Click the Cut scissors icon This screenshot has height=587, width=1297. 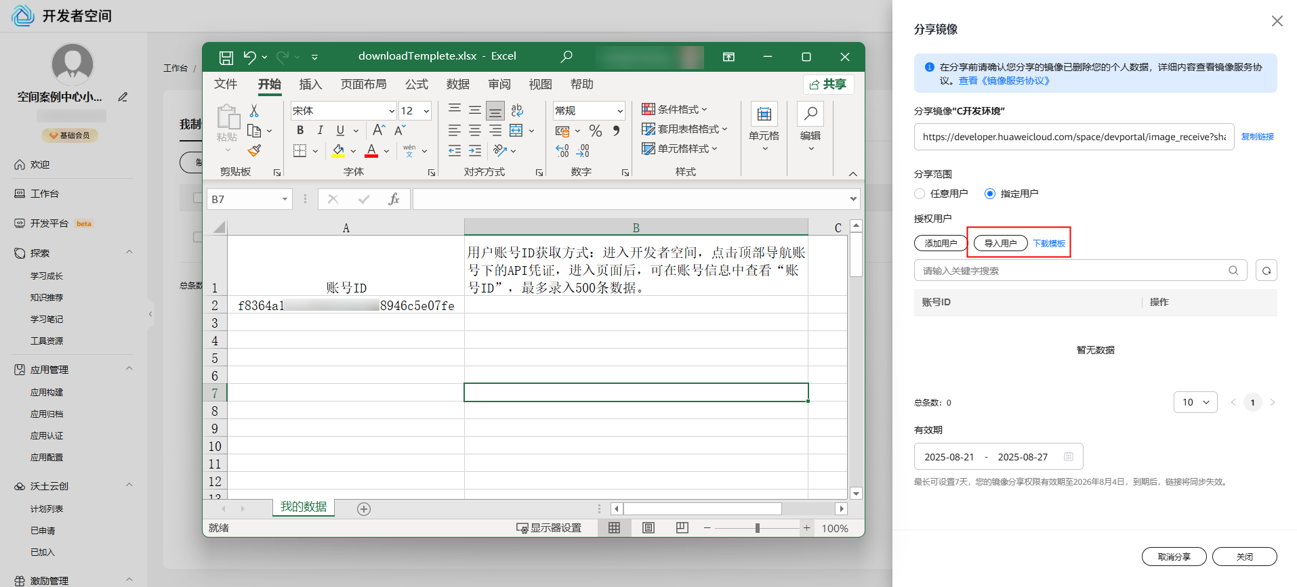tap(254, 110)
